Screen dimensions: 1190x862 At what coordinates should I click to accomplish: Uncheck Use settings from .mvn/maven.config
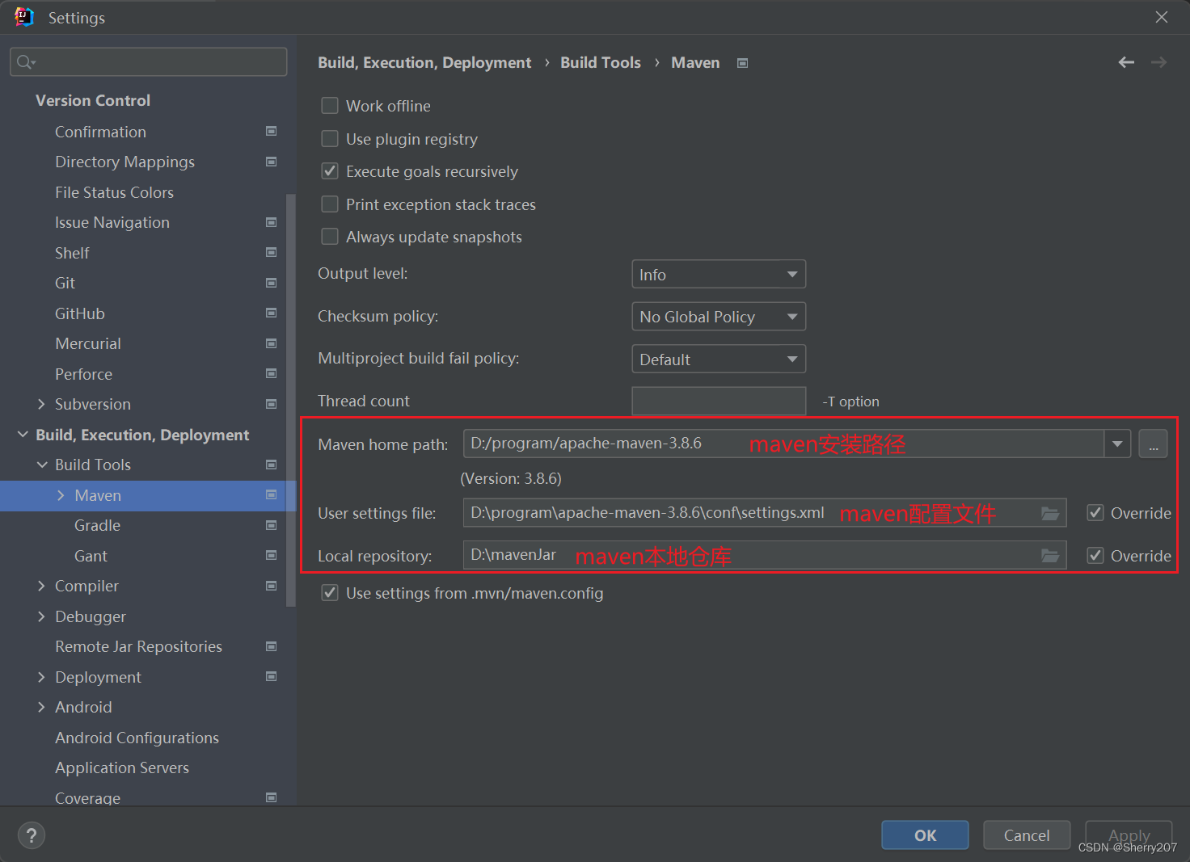tap(330, 593)
